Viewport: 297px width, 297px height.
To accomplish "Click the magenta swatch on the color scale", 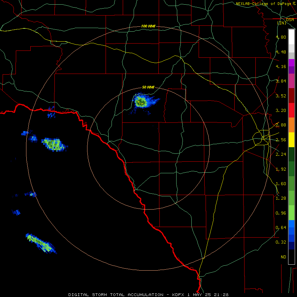I will coord(291,81).
